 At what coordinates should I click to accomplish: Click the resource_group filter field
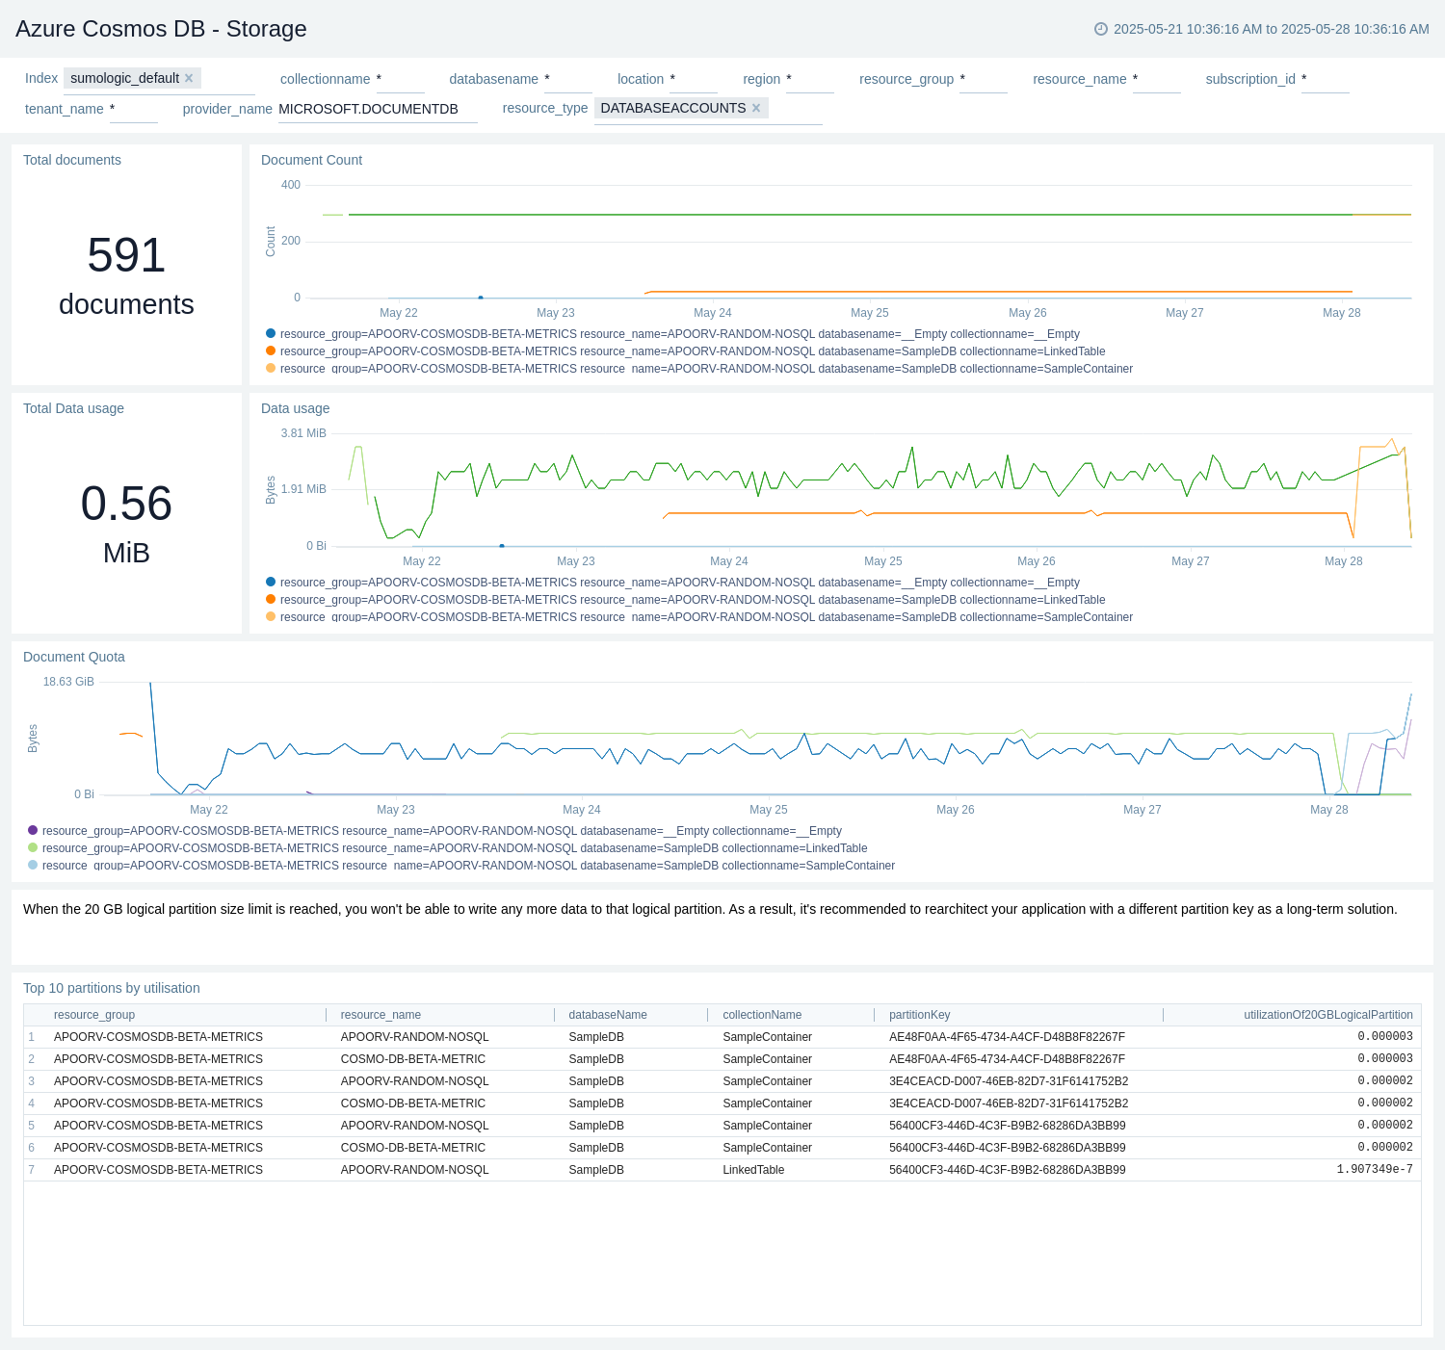coord(984,80)
